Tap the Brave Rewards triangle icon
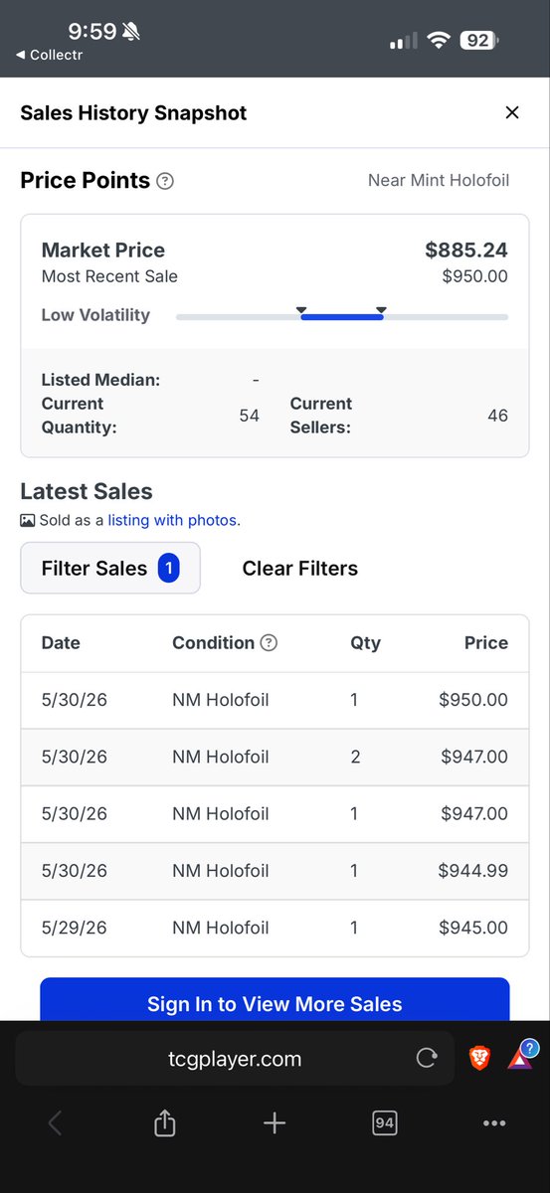Screen dimensions: 550x1193 [521, 1057]
